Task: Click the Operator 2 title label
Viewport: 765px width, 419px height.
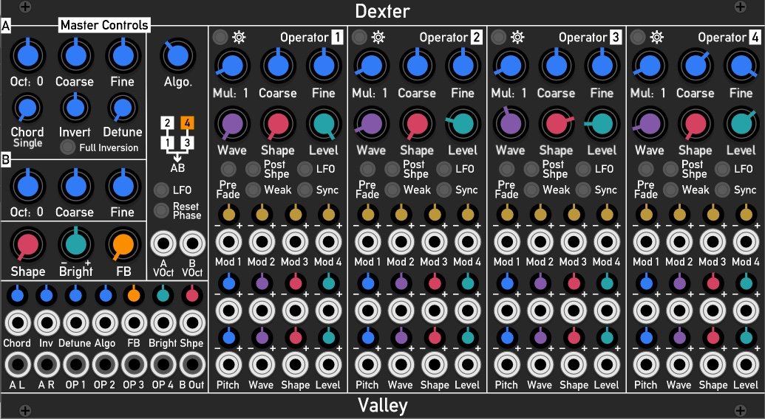Action: point(451,38)
